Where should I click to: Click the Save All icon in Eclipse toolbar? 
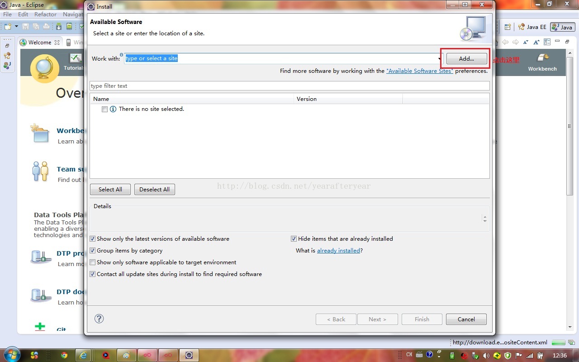pos(36,27)
